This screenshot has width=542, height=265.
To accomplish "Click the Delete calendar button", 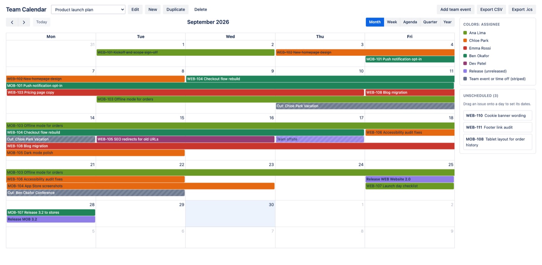I will (x=201, y=9).
